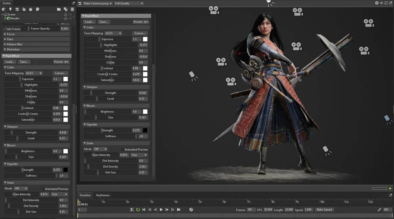Go to next keyframe

coord(173,209)
